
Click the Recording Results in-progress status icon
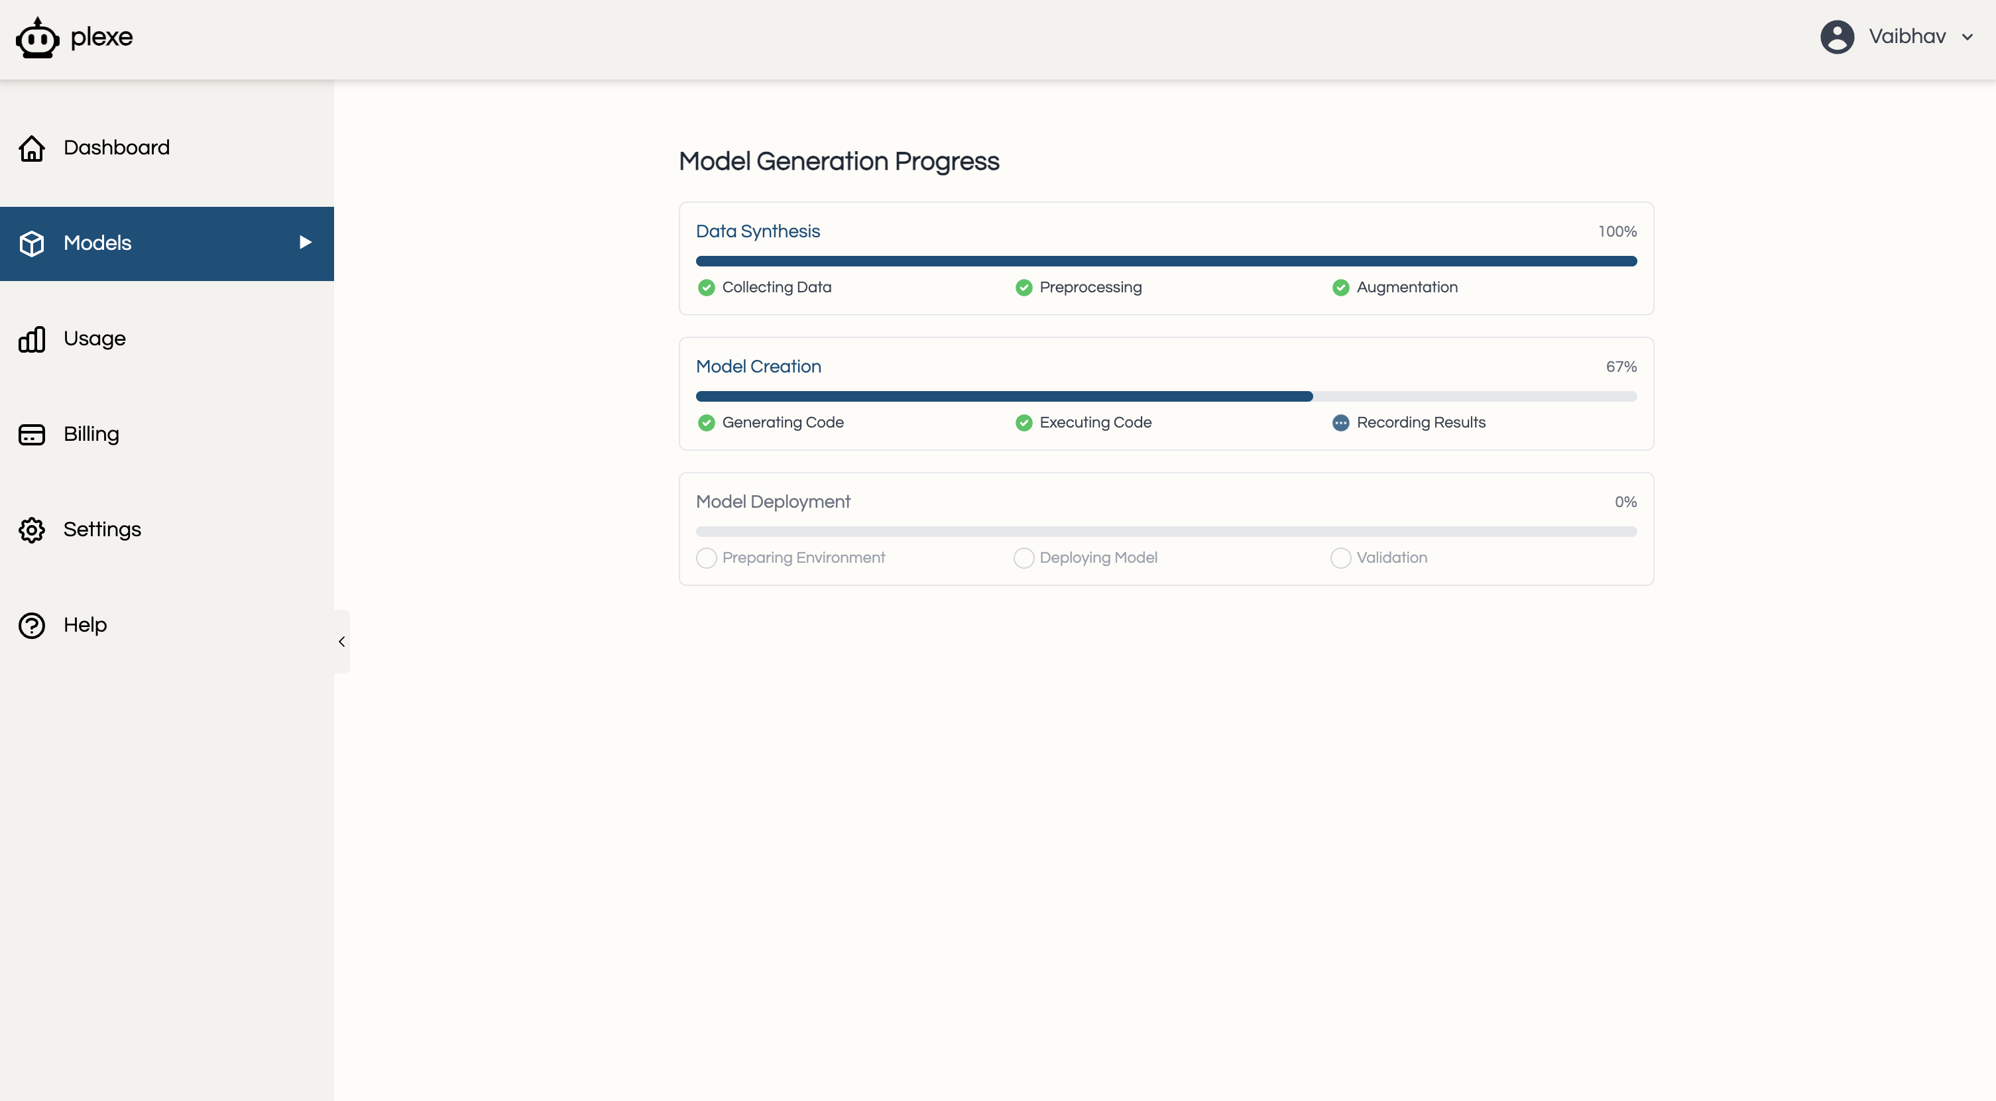coord(1340,423)
